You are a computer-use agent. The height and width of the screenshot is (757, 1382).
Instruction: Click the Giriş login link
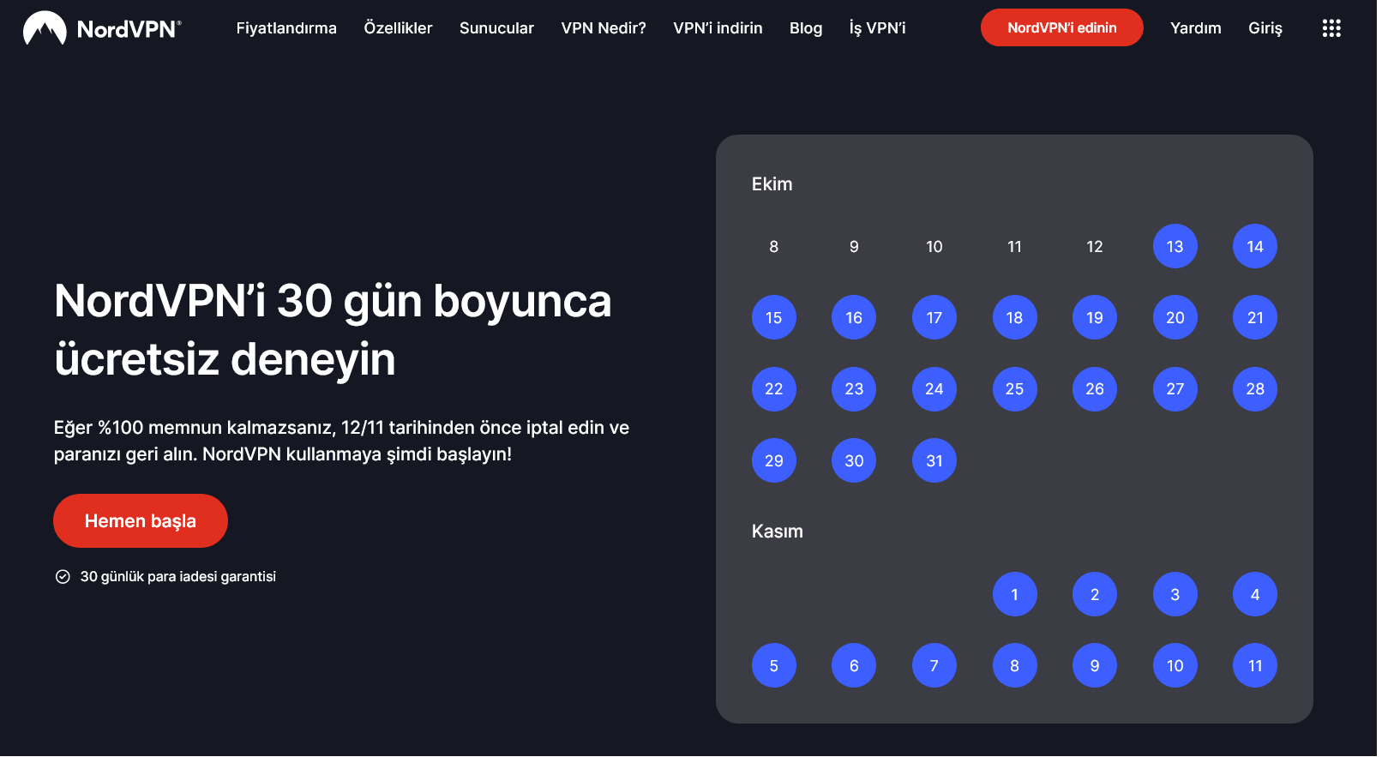click(x=1265, y=28)
